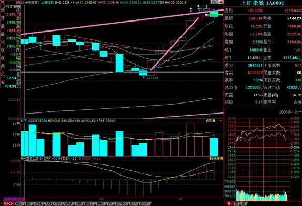Click the gray button beside red arrow

point(215,2)
